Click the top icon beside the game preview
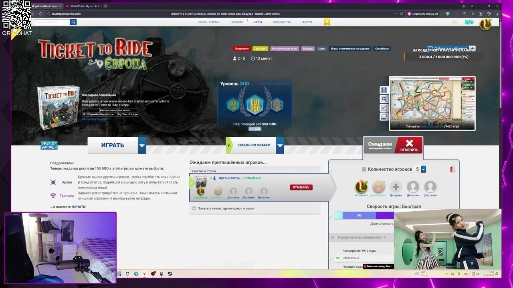 [x=384, y=90]
